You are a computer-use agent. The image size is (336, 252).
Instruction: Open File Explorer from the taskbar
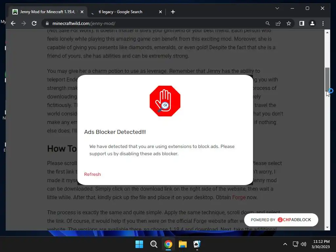[x=182, y=244]
